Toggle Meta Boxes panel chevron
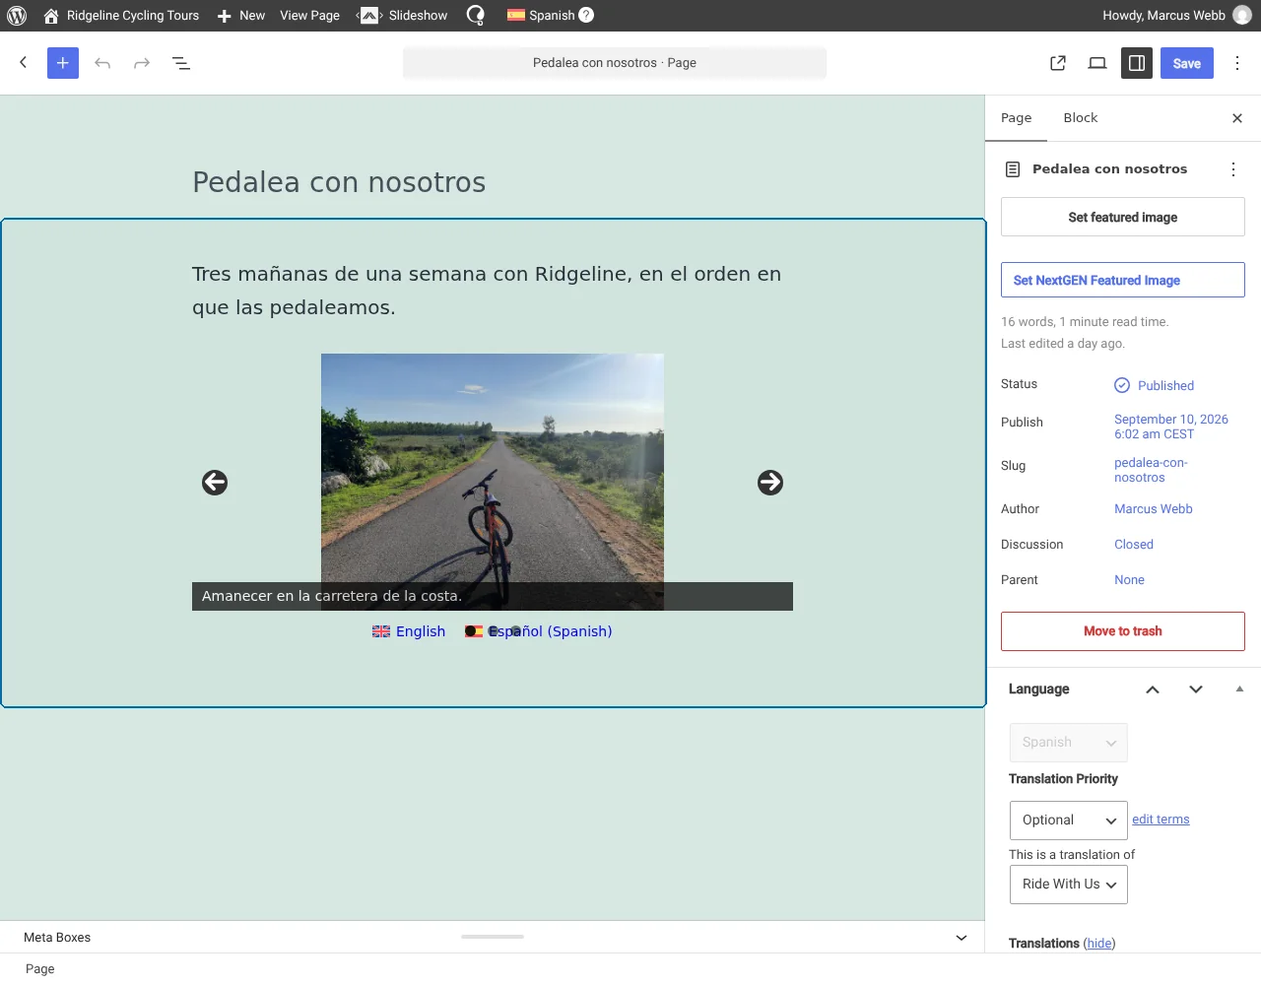 click(x=962, y=938)
